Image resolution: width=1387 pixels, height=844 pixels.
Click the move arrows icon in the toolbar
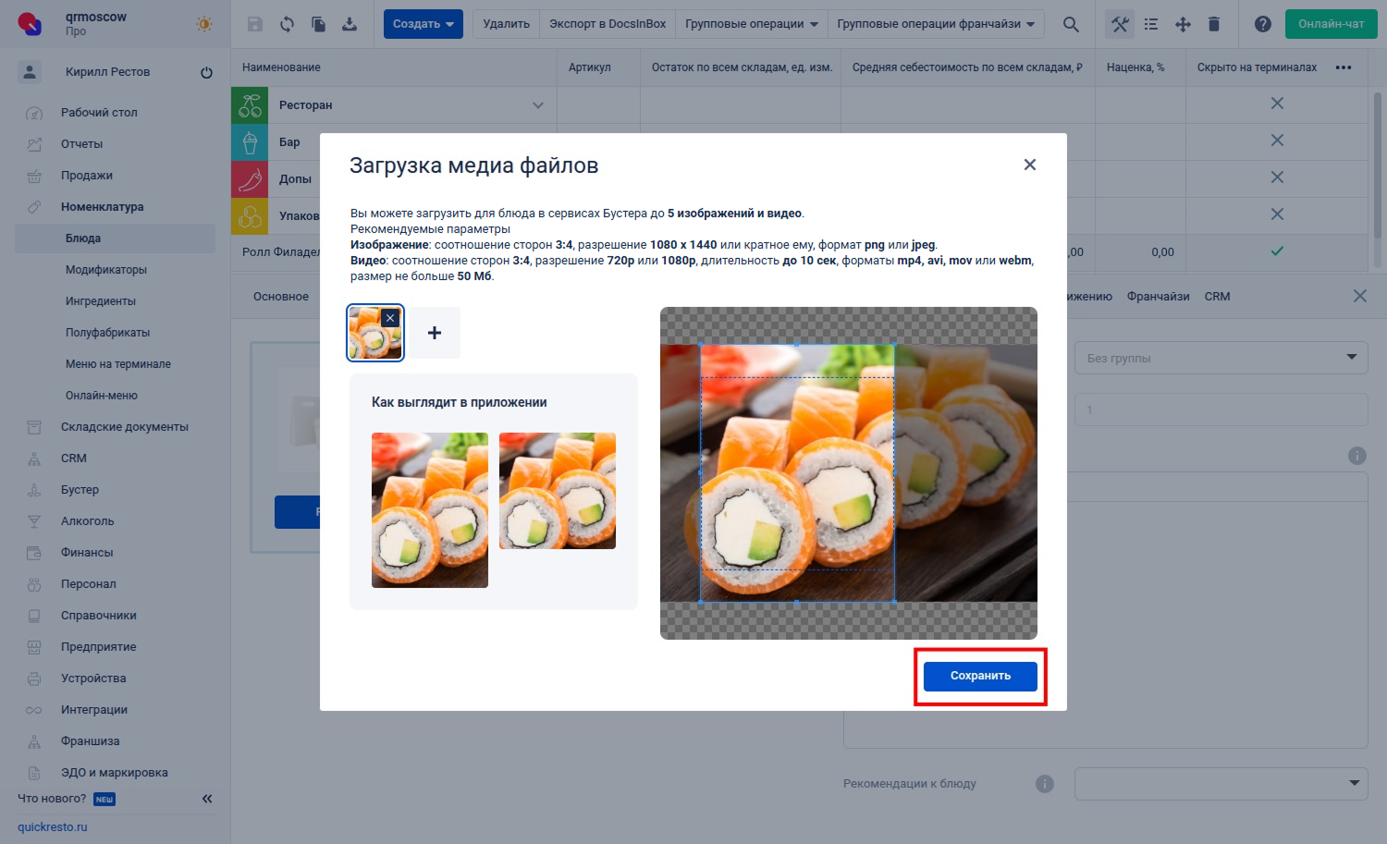pyautogui.click(x=1183, y=24)
